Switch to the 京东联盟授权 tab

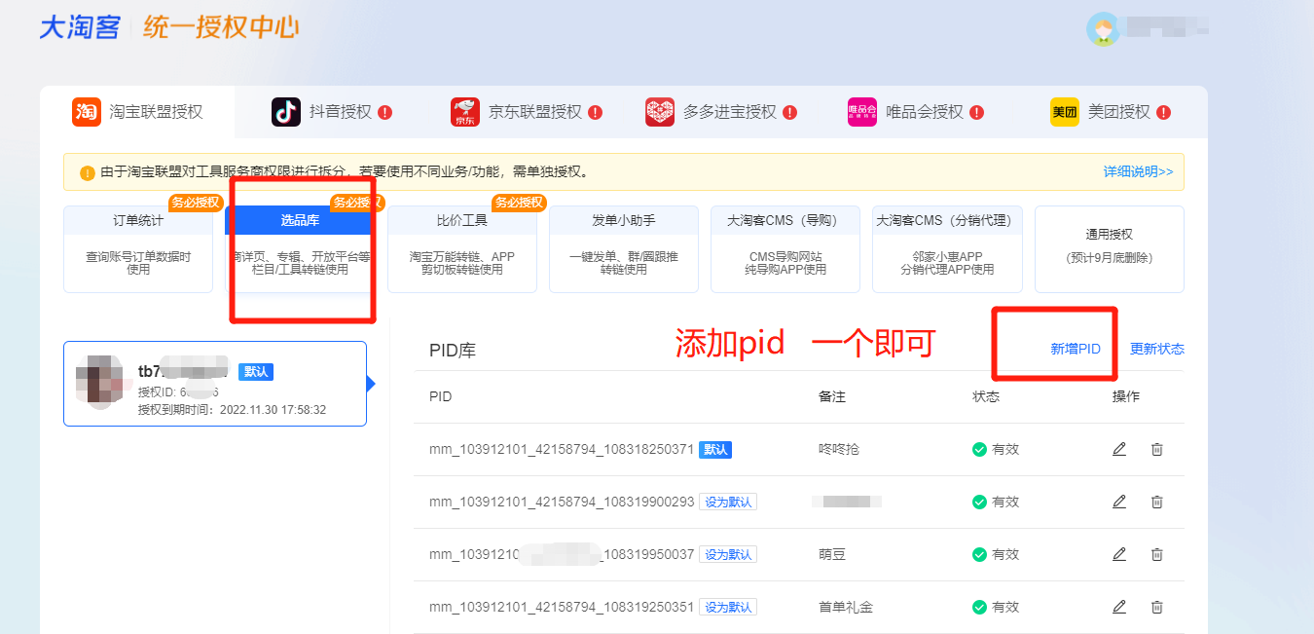tap(527, 112)
